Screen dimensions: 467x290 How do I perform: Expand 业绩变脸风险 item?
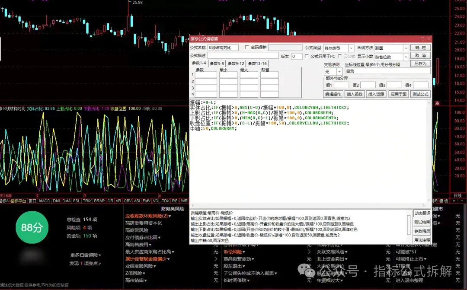click(x=154, y=266)
